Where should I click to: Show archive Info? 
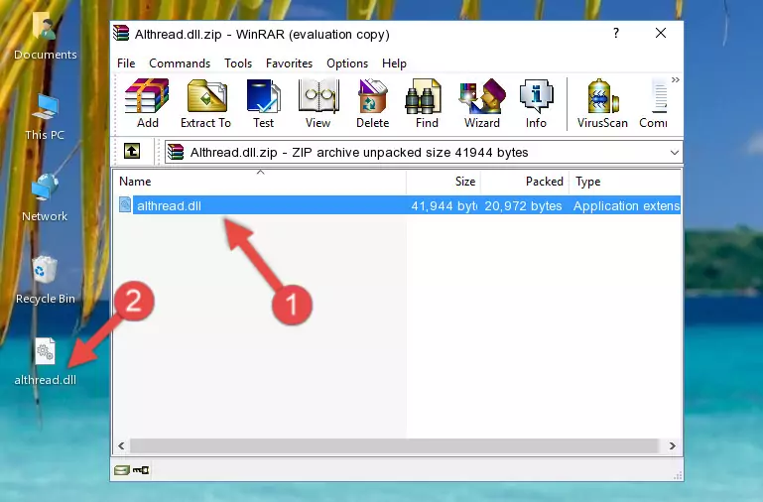536,103
